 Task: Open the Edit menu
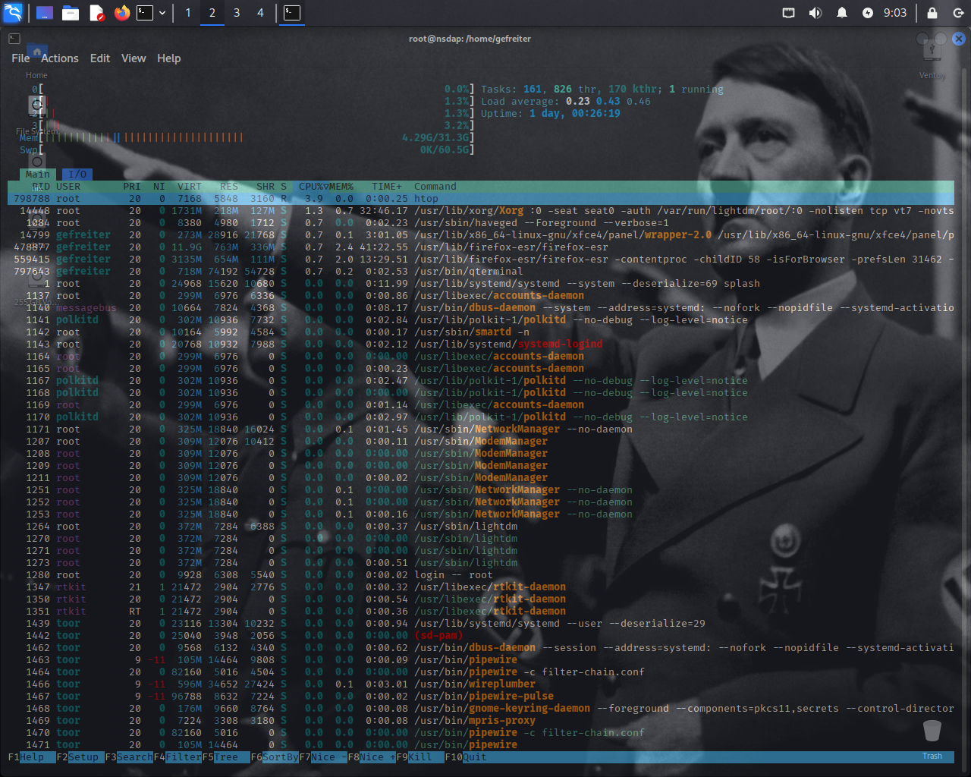[x=100, y=58]
